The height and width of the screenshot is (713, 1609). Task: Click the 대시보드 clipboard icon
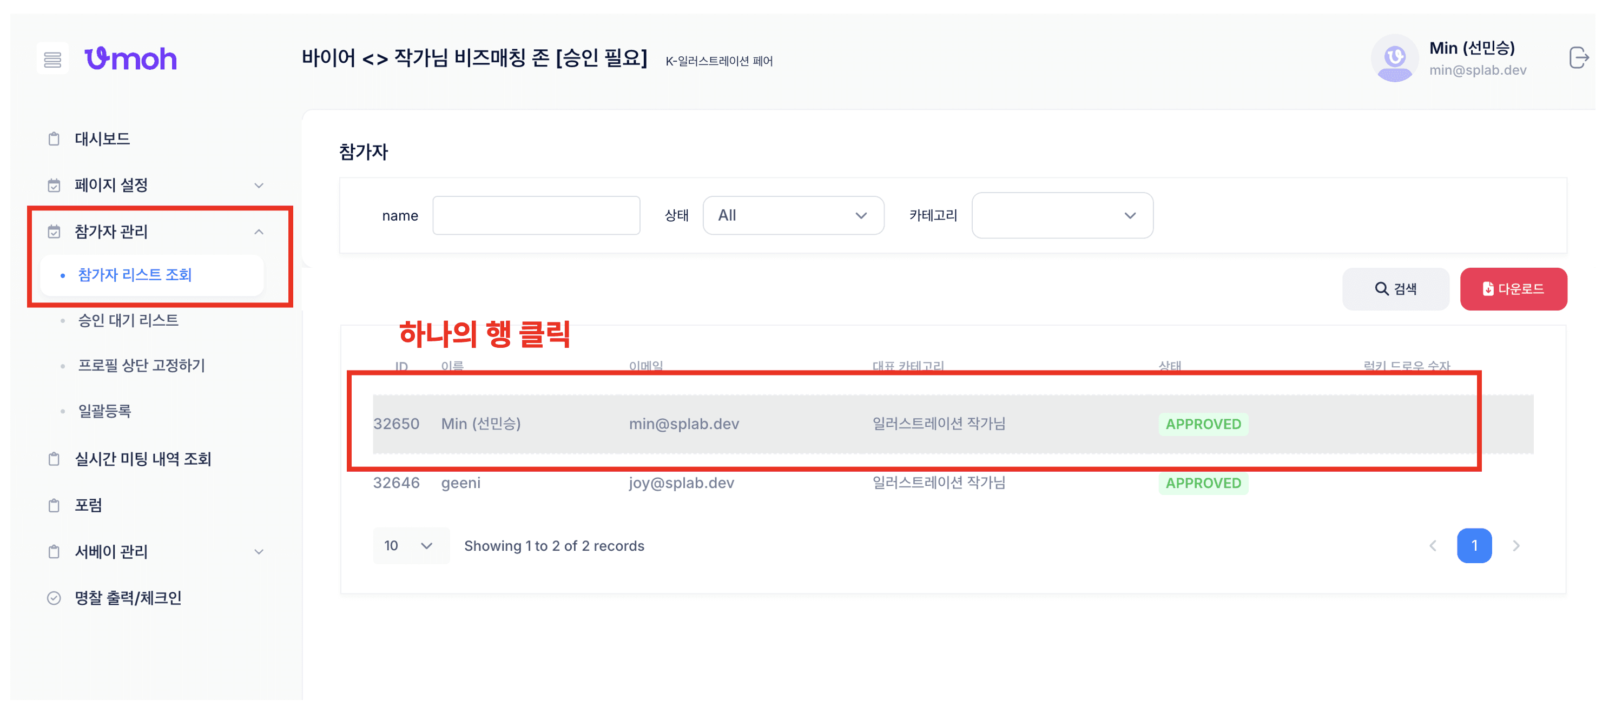click(54, 138)
